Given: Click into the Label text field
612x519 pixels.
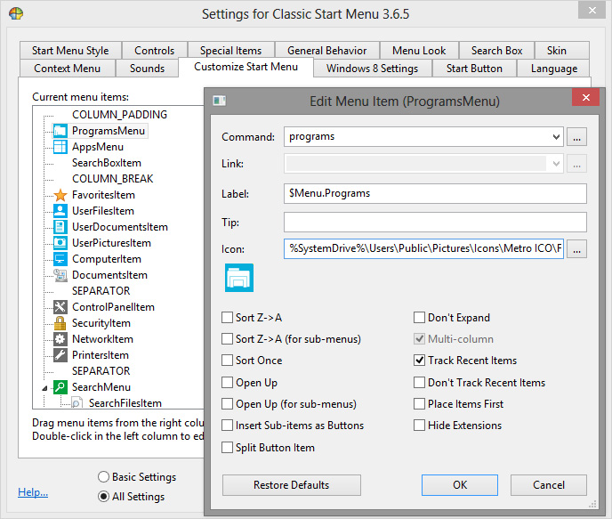Looking at the screenshot, I should click(x=435, y=193).
